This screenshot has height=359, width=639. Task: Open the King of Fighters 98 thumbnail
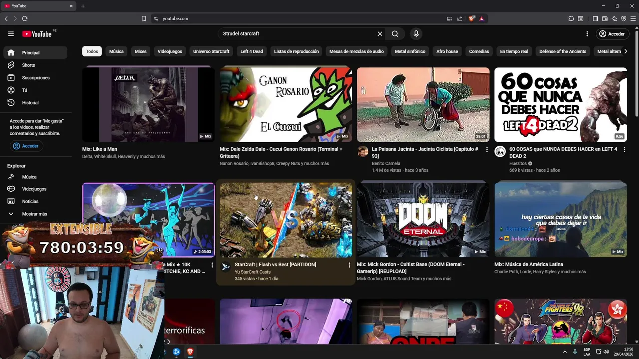(561, 322)
